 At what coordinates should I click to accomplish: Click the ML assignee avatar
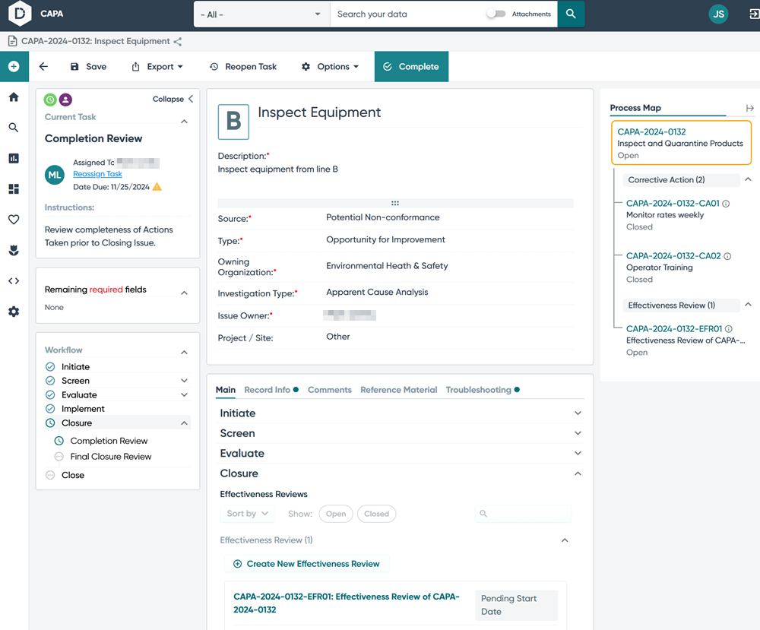pyautogui.click(x=54, y=175)
